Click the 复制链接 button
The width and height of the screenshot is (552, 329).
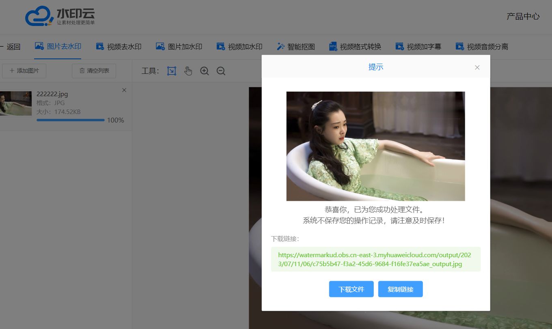click(x=400, y=289)
